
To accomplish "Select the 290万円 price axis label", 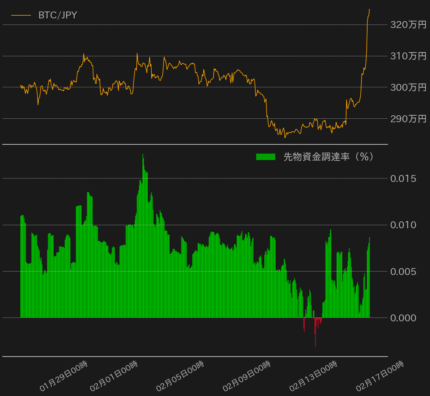I will pyautogui.click(x=408, y=119).
